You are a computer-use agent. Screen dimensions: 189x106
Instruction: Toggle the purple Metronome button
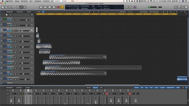135,7
